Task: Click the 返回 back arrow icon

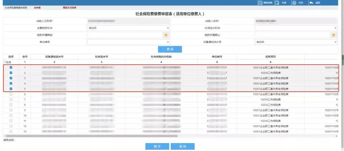Action: (x=311, y=3)
